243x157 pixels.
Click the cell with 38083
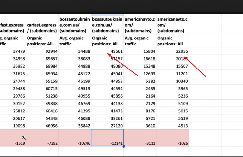click(75, 59)
